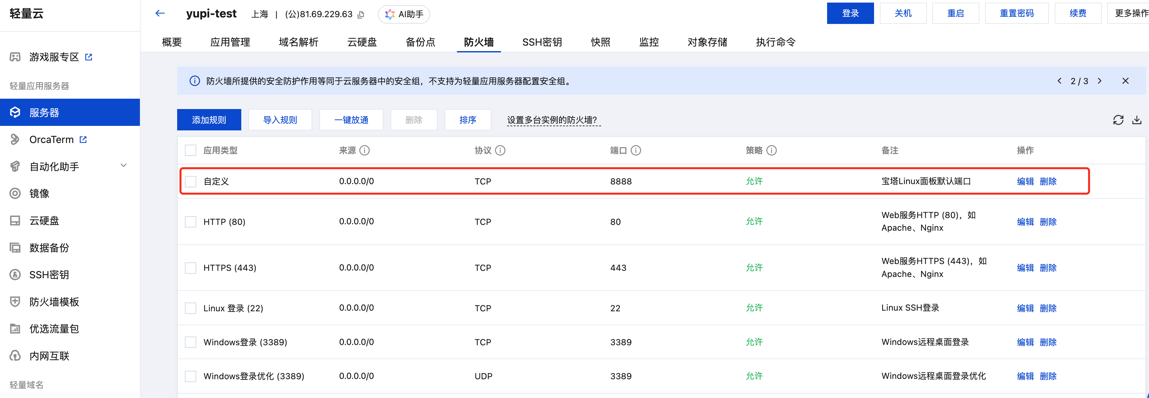Copy the public IP address icon

(361, 15)
